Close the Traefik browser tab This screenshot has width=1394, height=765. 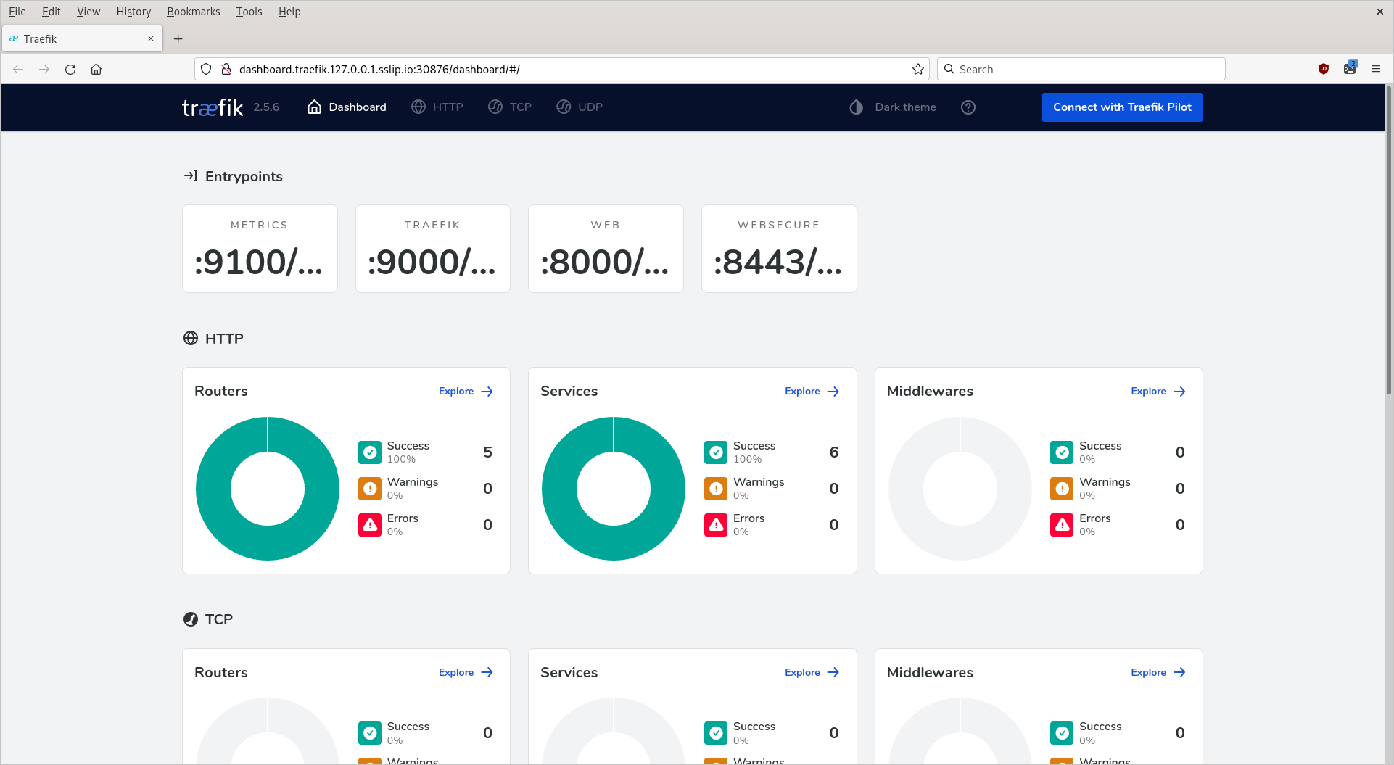[151, 39]
